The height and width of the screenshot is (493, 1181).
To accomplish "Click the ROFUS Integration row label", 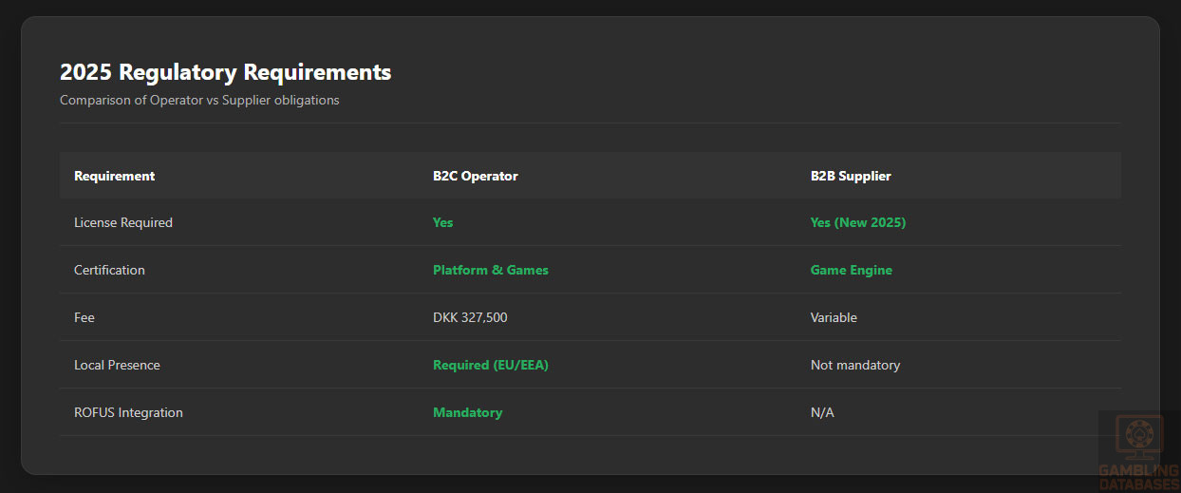I will 128,412.
